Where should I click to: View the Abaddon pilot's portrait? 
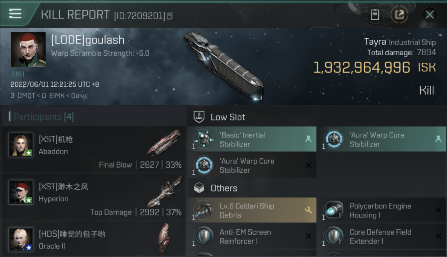click(21, 145)
